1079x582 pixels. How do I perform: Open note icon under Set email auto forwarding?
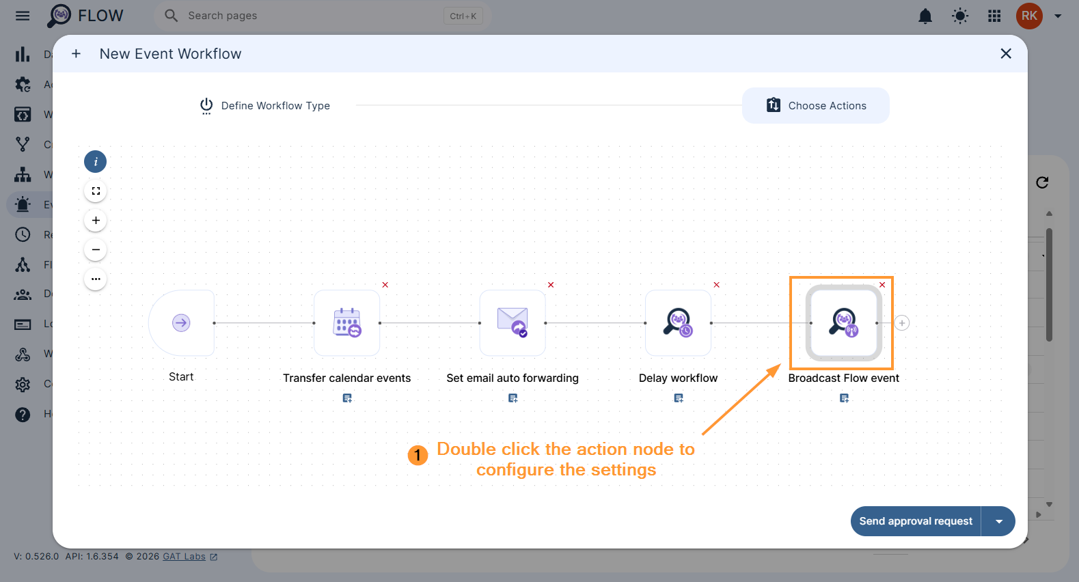pos(513,398)
